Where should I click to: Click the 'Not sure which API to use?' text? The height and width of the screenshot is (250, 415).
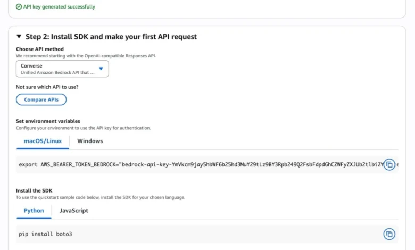(x=47, y=87)
